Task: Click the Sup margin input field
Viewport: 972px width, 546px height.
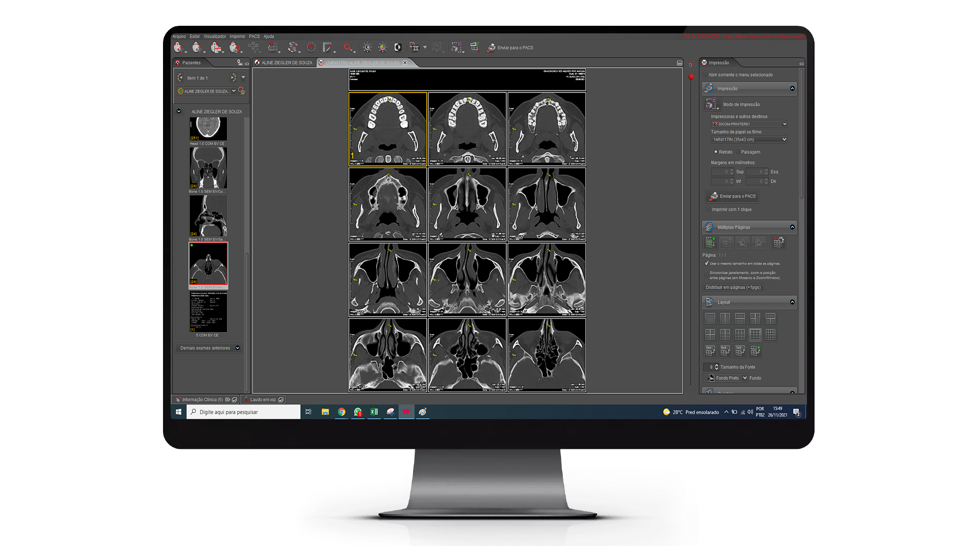Action: pyautogui.click(x=722, y=172)
